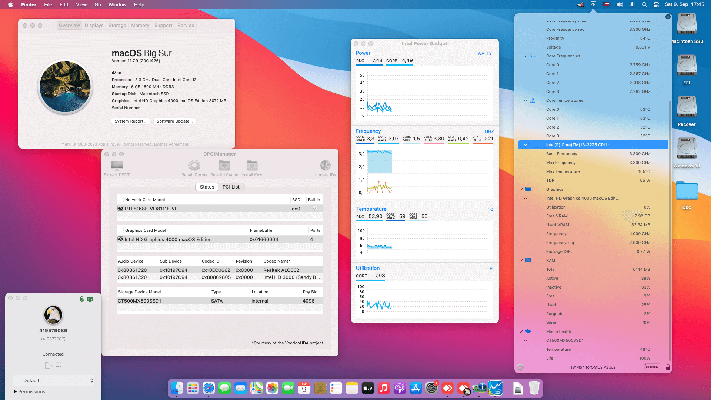Collapse the Graphics group in HWMonitor
This screenshot has height=400, width=711.
[521, 189]
